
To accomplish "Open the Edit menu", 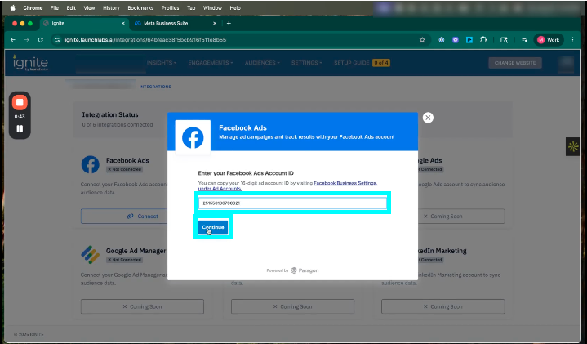I will point(71,8).
